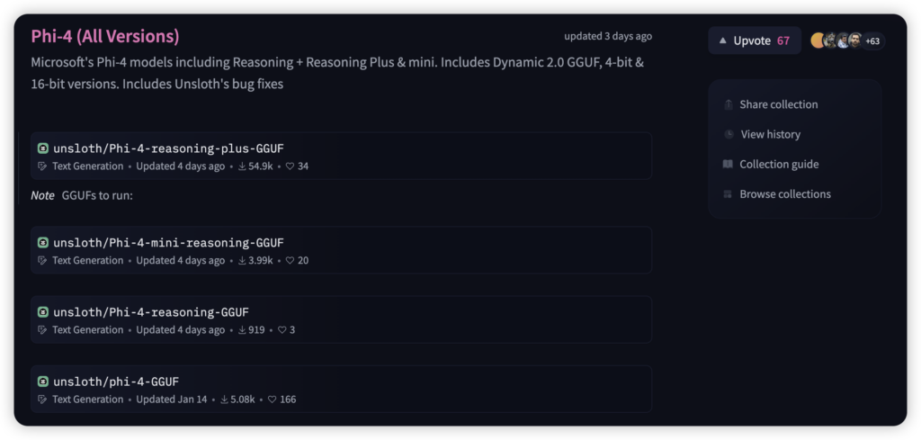Click the Phi-4-mini-reasoning-GGUF model avatar icon
The height and width of the screenshot is (440, 921).
coord(43,243)
